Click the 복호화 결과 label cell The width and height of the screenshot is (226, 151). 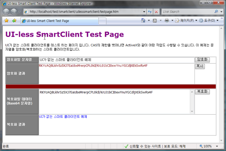click(22, 124)
